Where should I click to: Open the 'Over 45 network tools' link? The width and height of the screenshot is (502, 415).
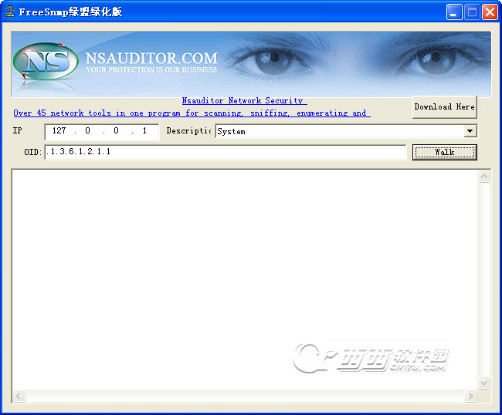pyautogui.click(x=192, y=113)
